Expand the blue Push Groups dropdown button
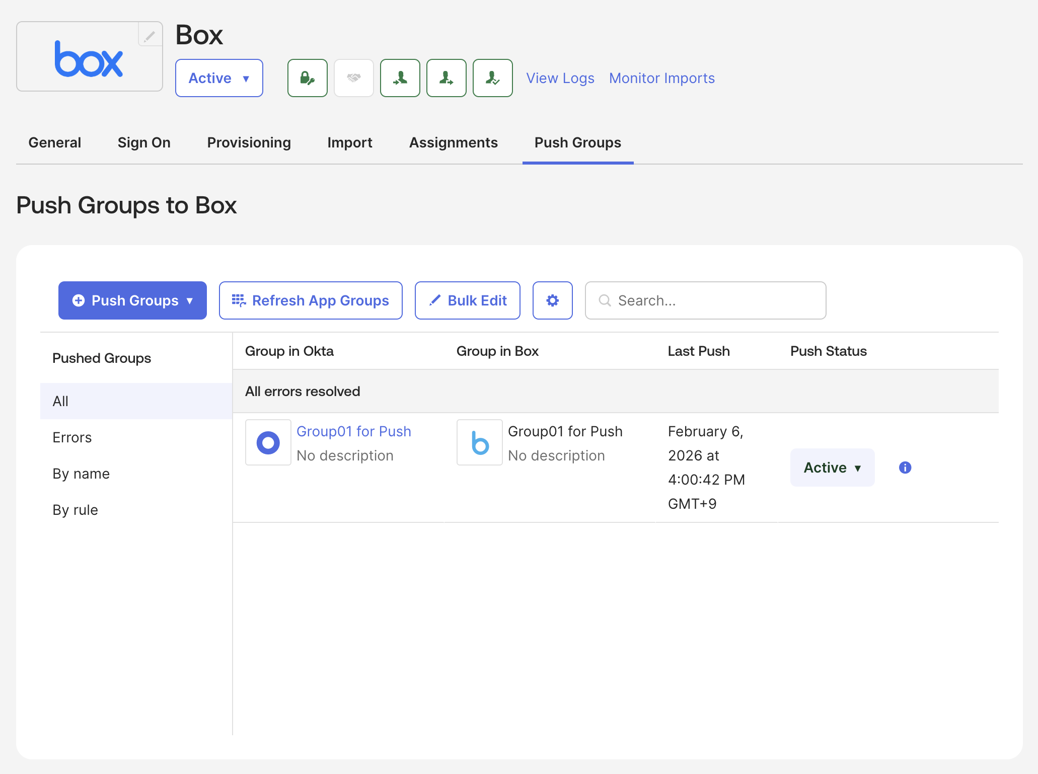1038x774 pixels. pos(132,300)
